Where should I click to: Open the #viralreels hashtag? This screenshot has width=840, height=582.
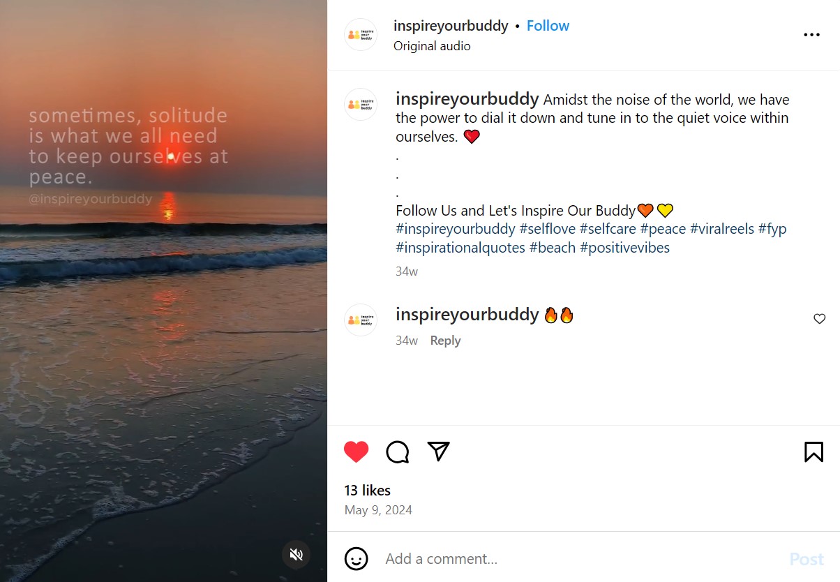(722, 229)
